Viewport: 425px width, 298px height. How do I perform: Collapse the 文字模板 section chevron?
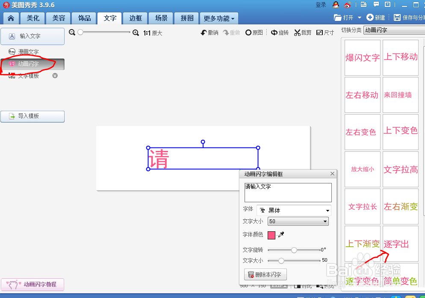pyautogui.click(x=55, y=75)
